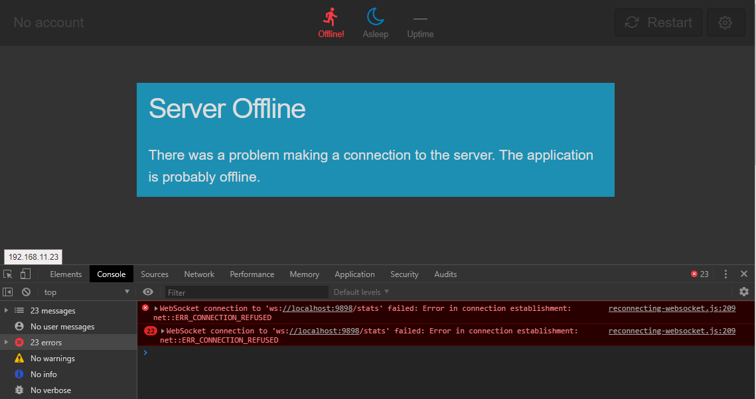
Task: Open the Application tab
Action: click(x=354, y=274)
